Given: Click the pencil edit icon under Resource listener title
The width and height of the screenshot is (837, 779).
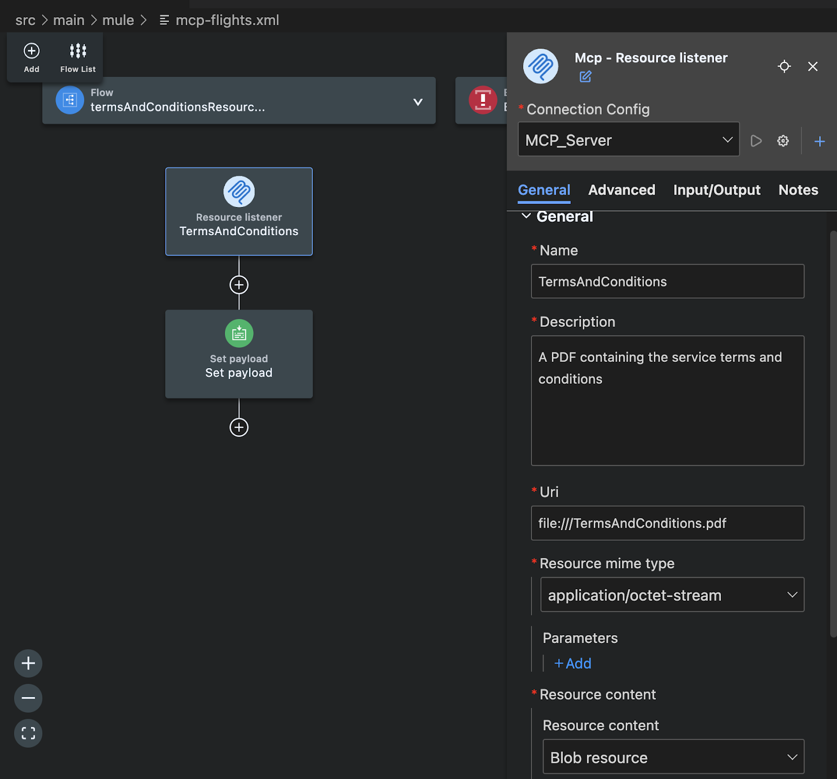Looking at the screenshot, I should 585,76.
